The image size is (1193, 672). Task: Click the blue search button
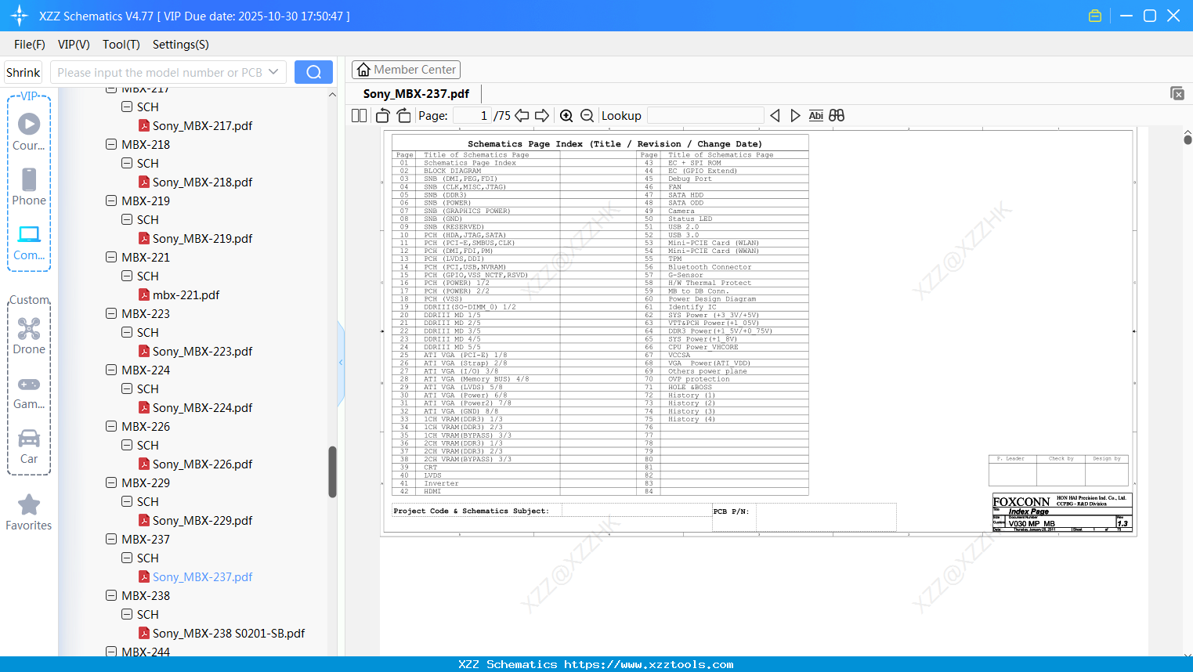point(313,72)
